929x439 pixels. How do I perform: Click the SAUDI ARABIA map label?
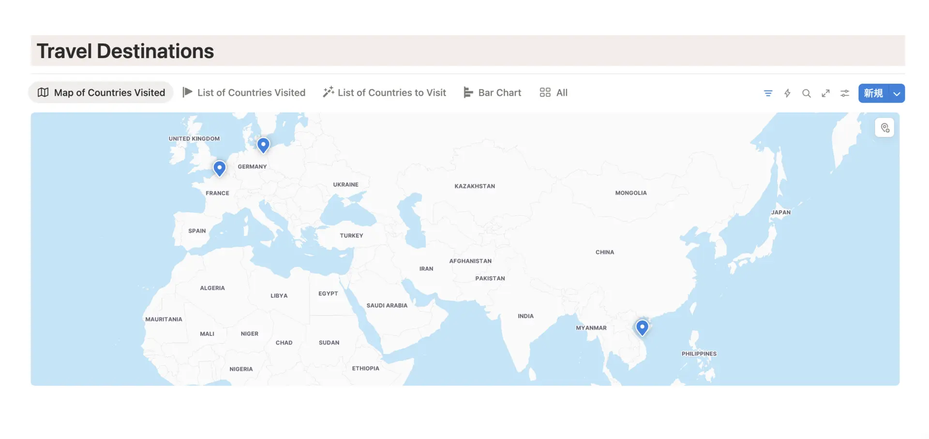pos(387,306)
